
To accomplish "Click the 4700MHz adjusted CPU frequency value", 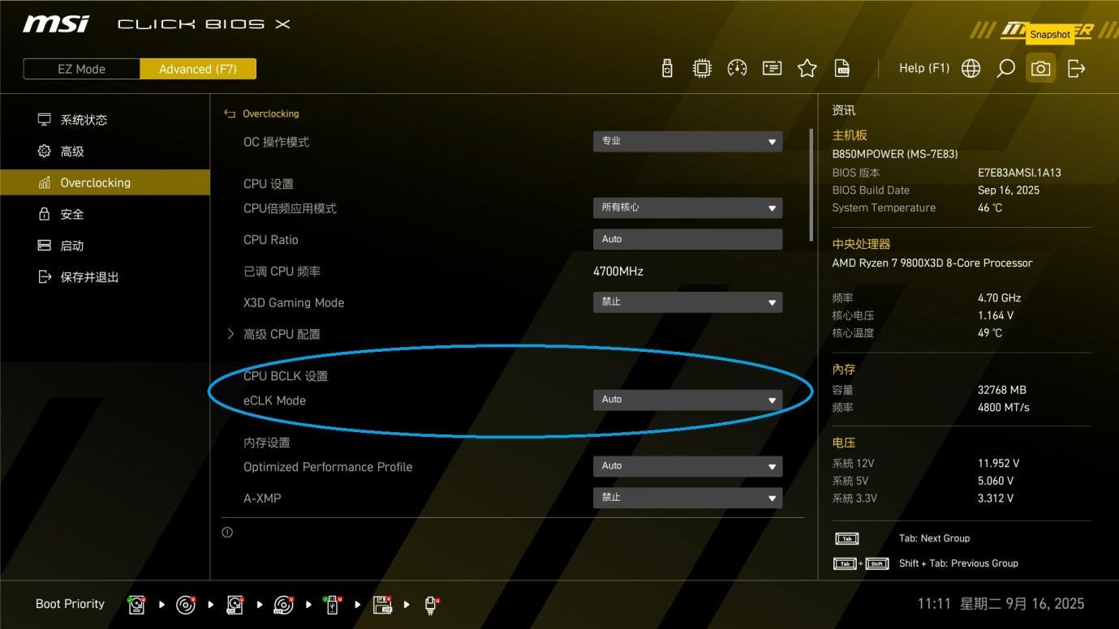I will click(x=618, y=272).
